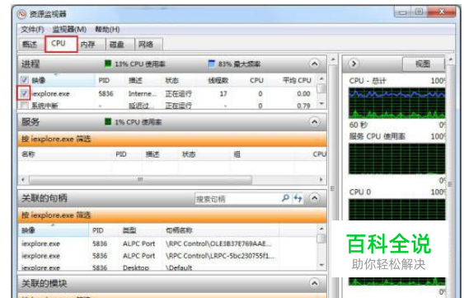Click the services horizontal scrollbar left arrow
469x298 pixels.
23,180
